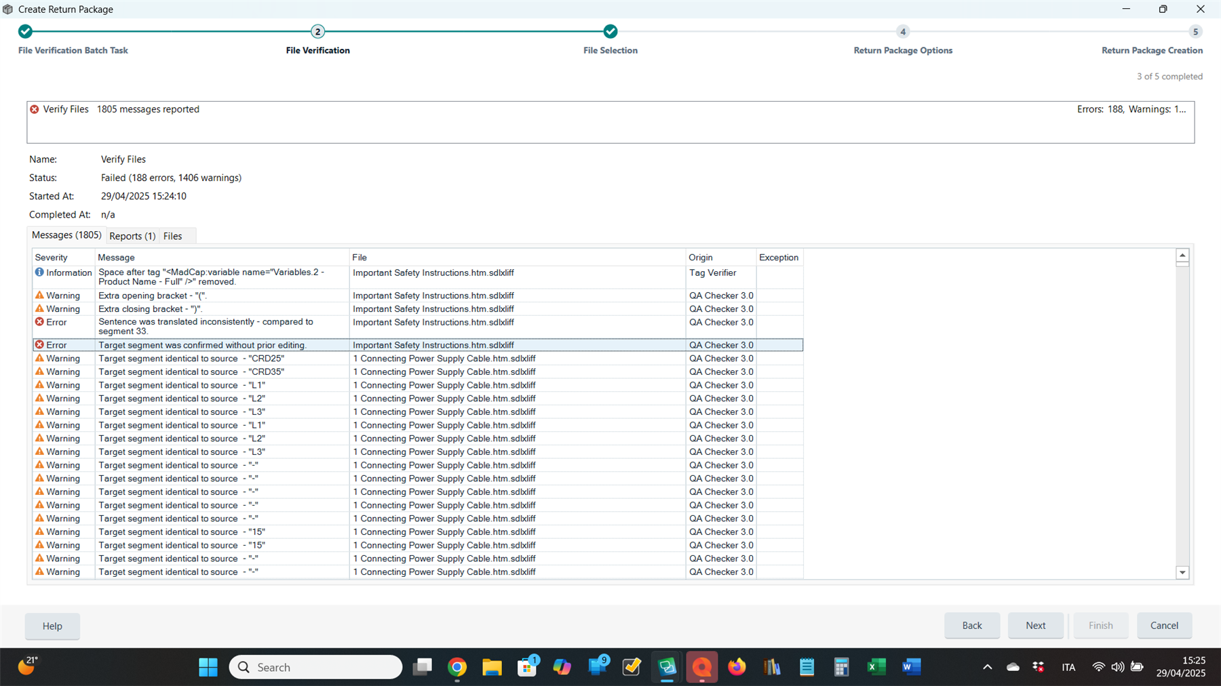The image size is (1221, 686).
Task: Click the File Selection step checkmark
Action: (x=610, y=31)
